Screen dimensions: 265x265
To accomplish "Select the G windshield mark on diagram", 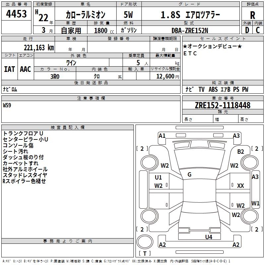I will pyautogui.click(x=189, y=175).
